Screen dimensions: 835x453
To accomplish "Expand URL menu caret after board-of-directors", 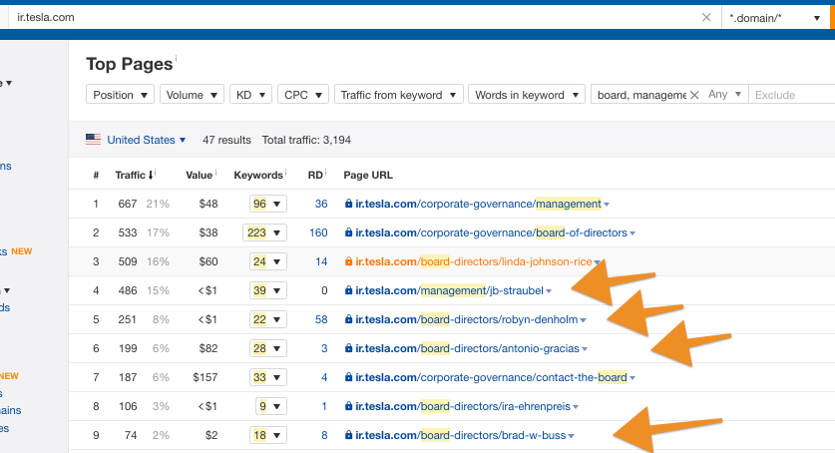I will click(632, 233).
